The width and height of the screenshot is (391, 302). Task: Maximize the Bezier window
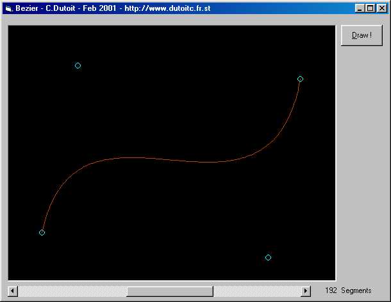point(370,9)
